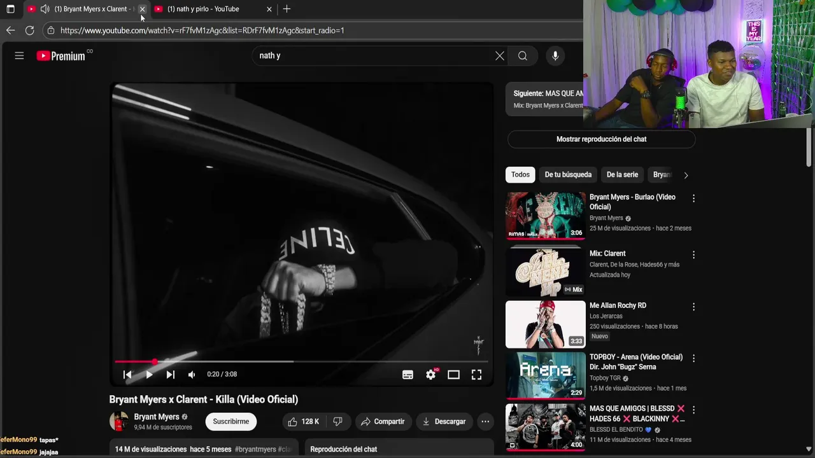
Task: Reload the page with the refresh icon
Action: click(x=29, y=30)
